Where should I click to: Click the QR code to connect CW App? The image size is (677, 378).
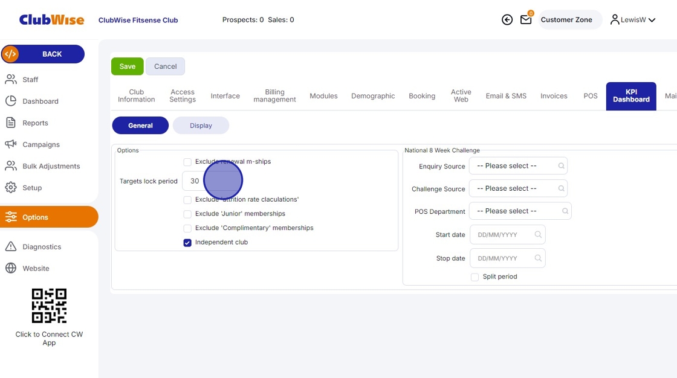click(x=49, y=306)
